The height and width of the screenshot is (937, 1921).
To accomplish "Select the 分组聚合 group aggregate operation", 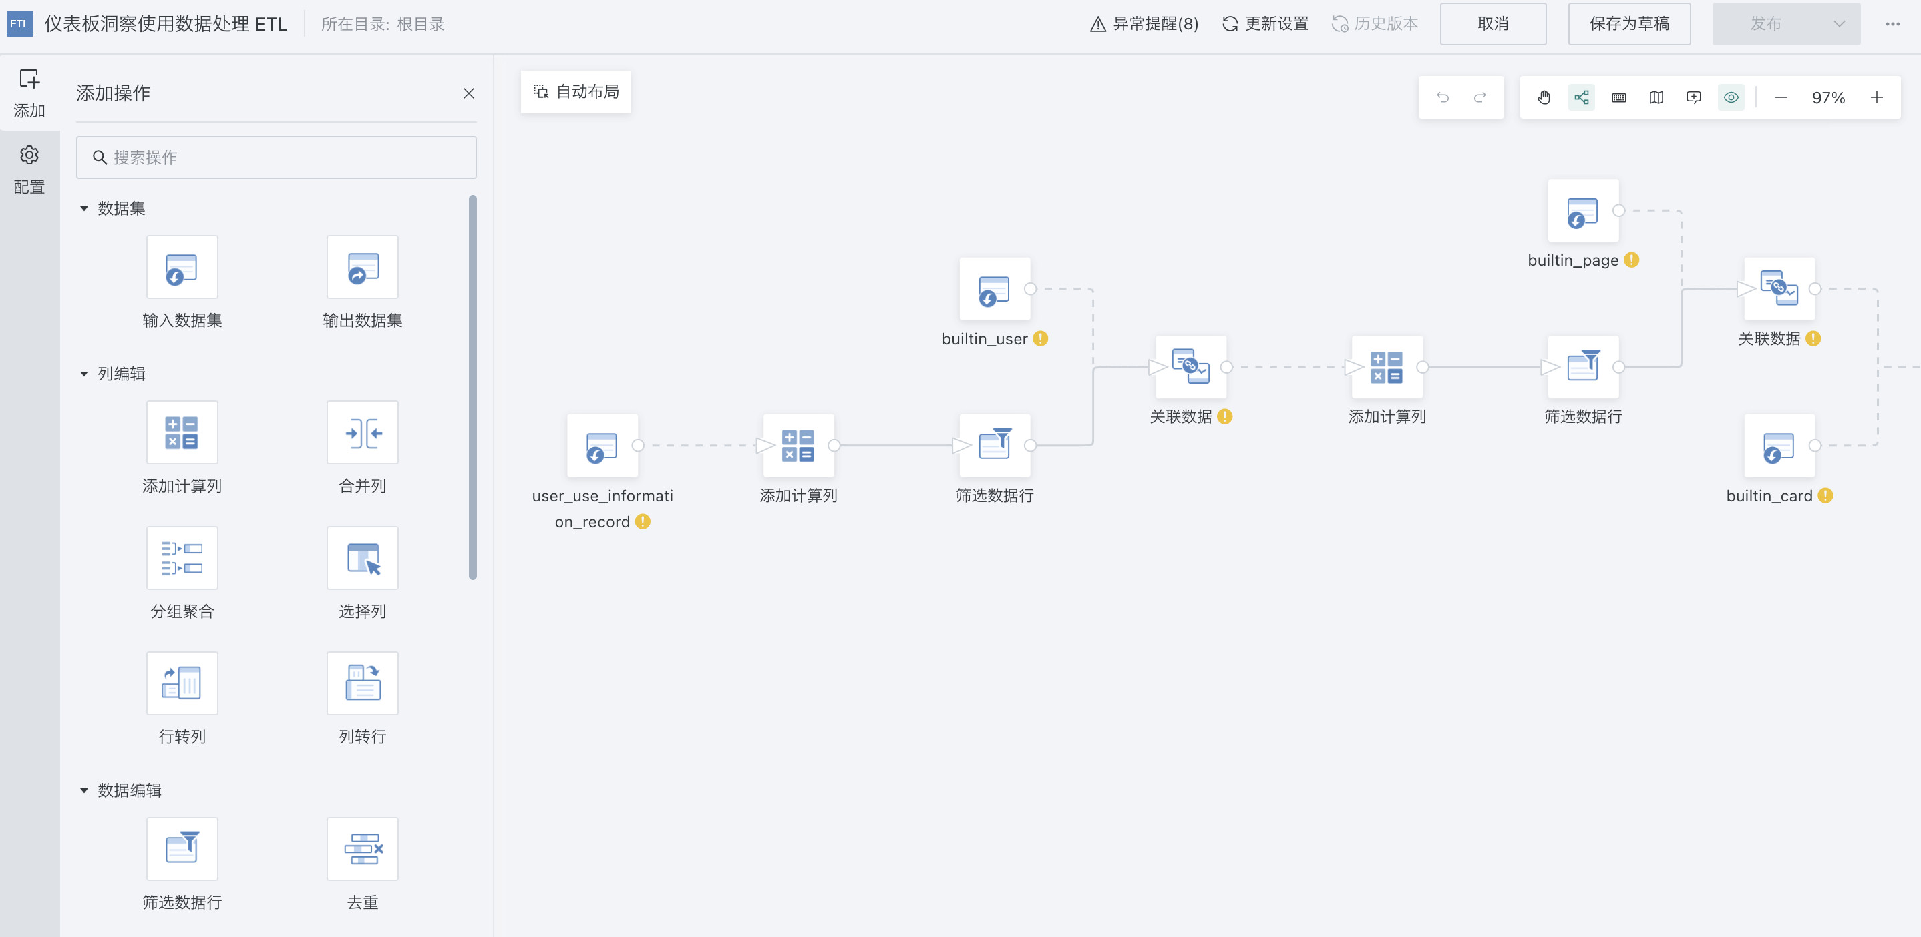I will coord(182,558).
